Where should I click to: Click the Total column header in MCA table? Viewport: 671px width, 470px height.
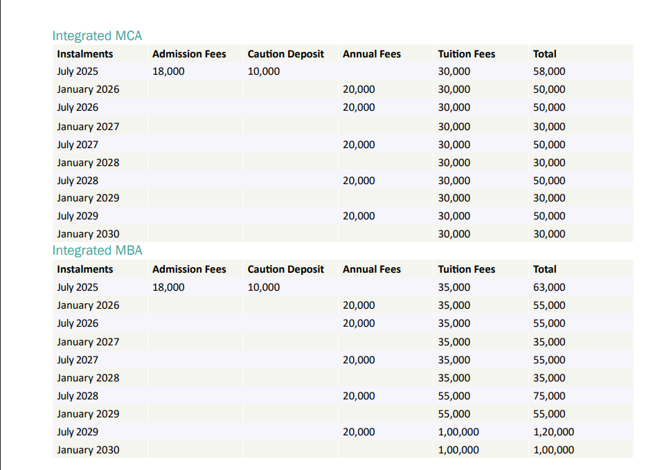pos(544,53)
